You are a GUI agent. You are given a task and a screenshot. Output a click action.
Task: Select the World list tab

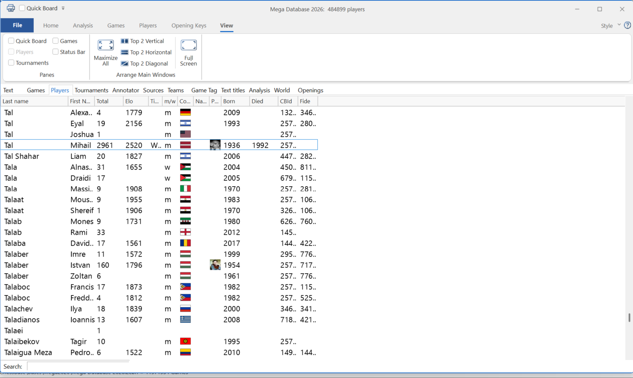click(x=282, y=90)
